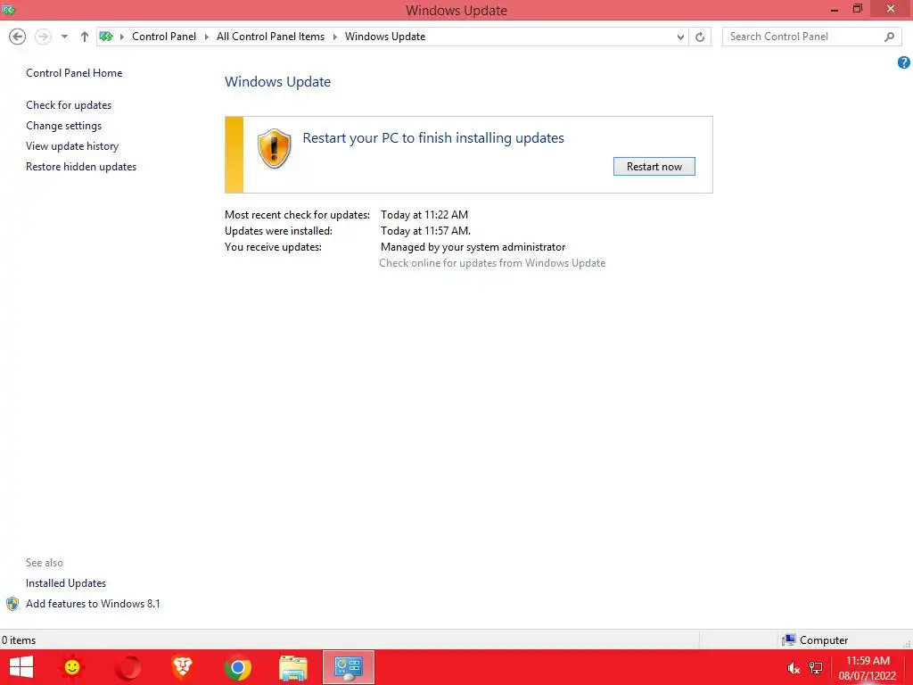913x685 pixels.
Task: Open the recent locations dropdown arrow
Action: (x=64, y=37)
